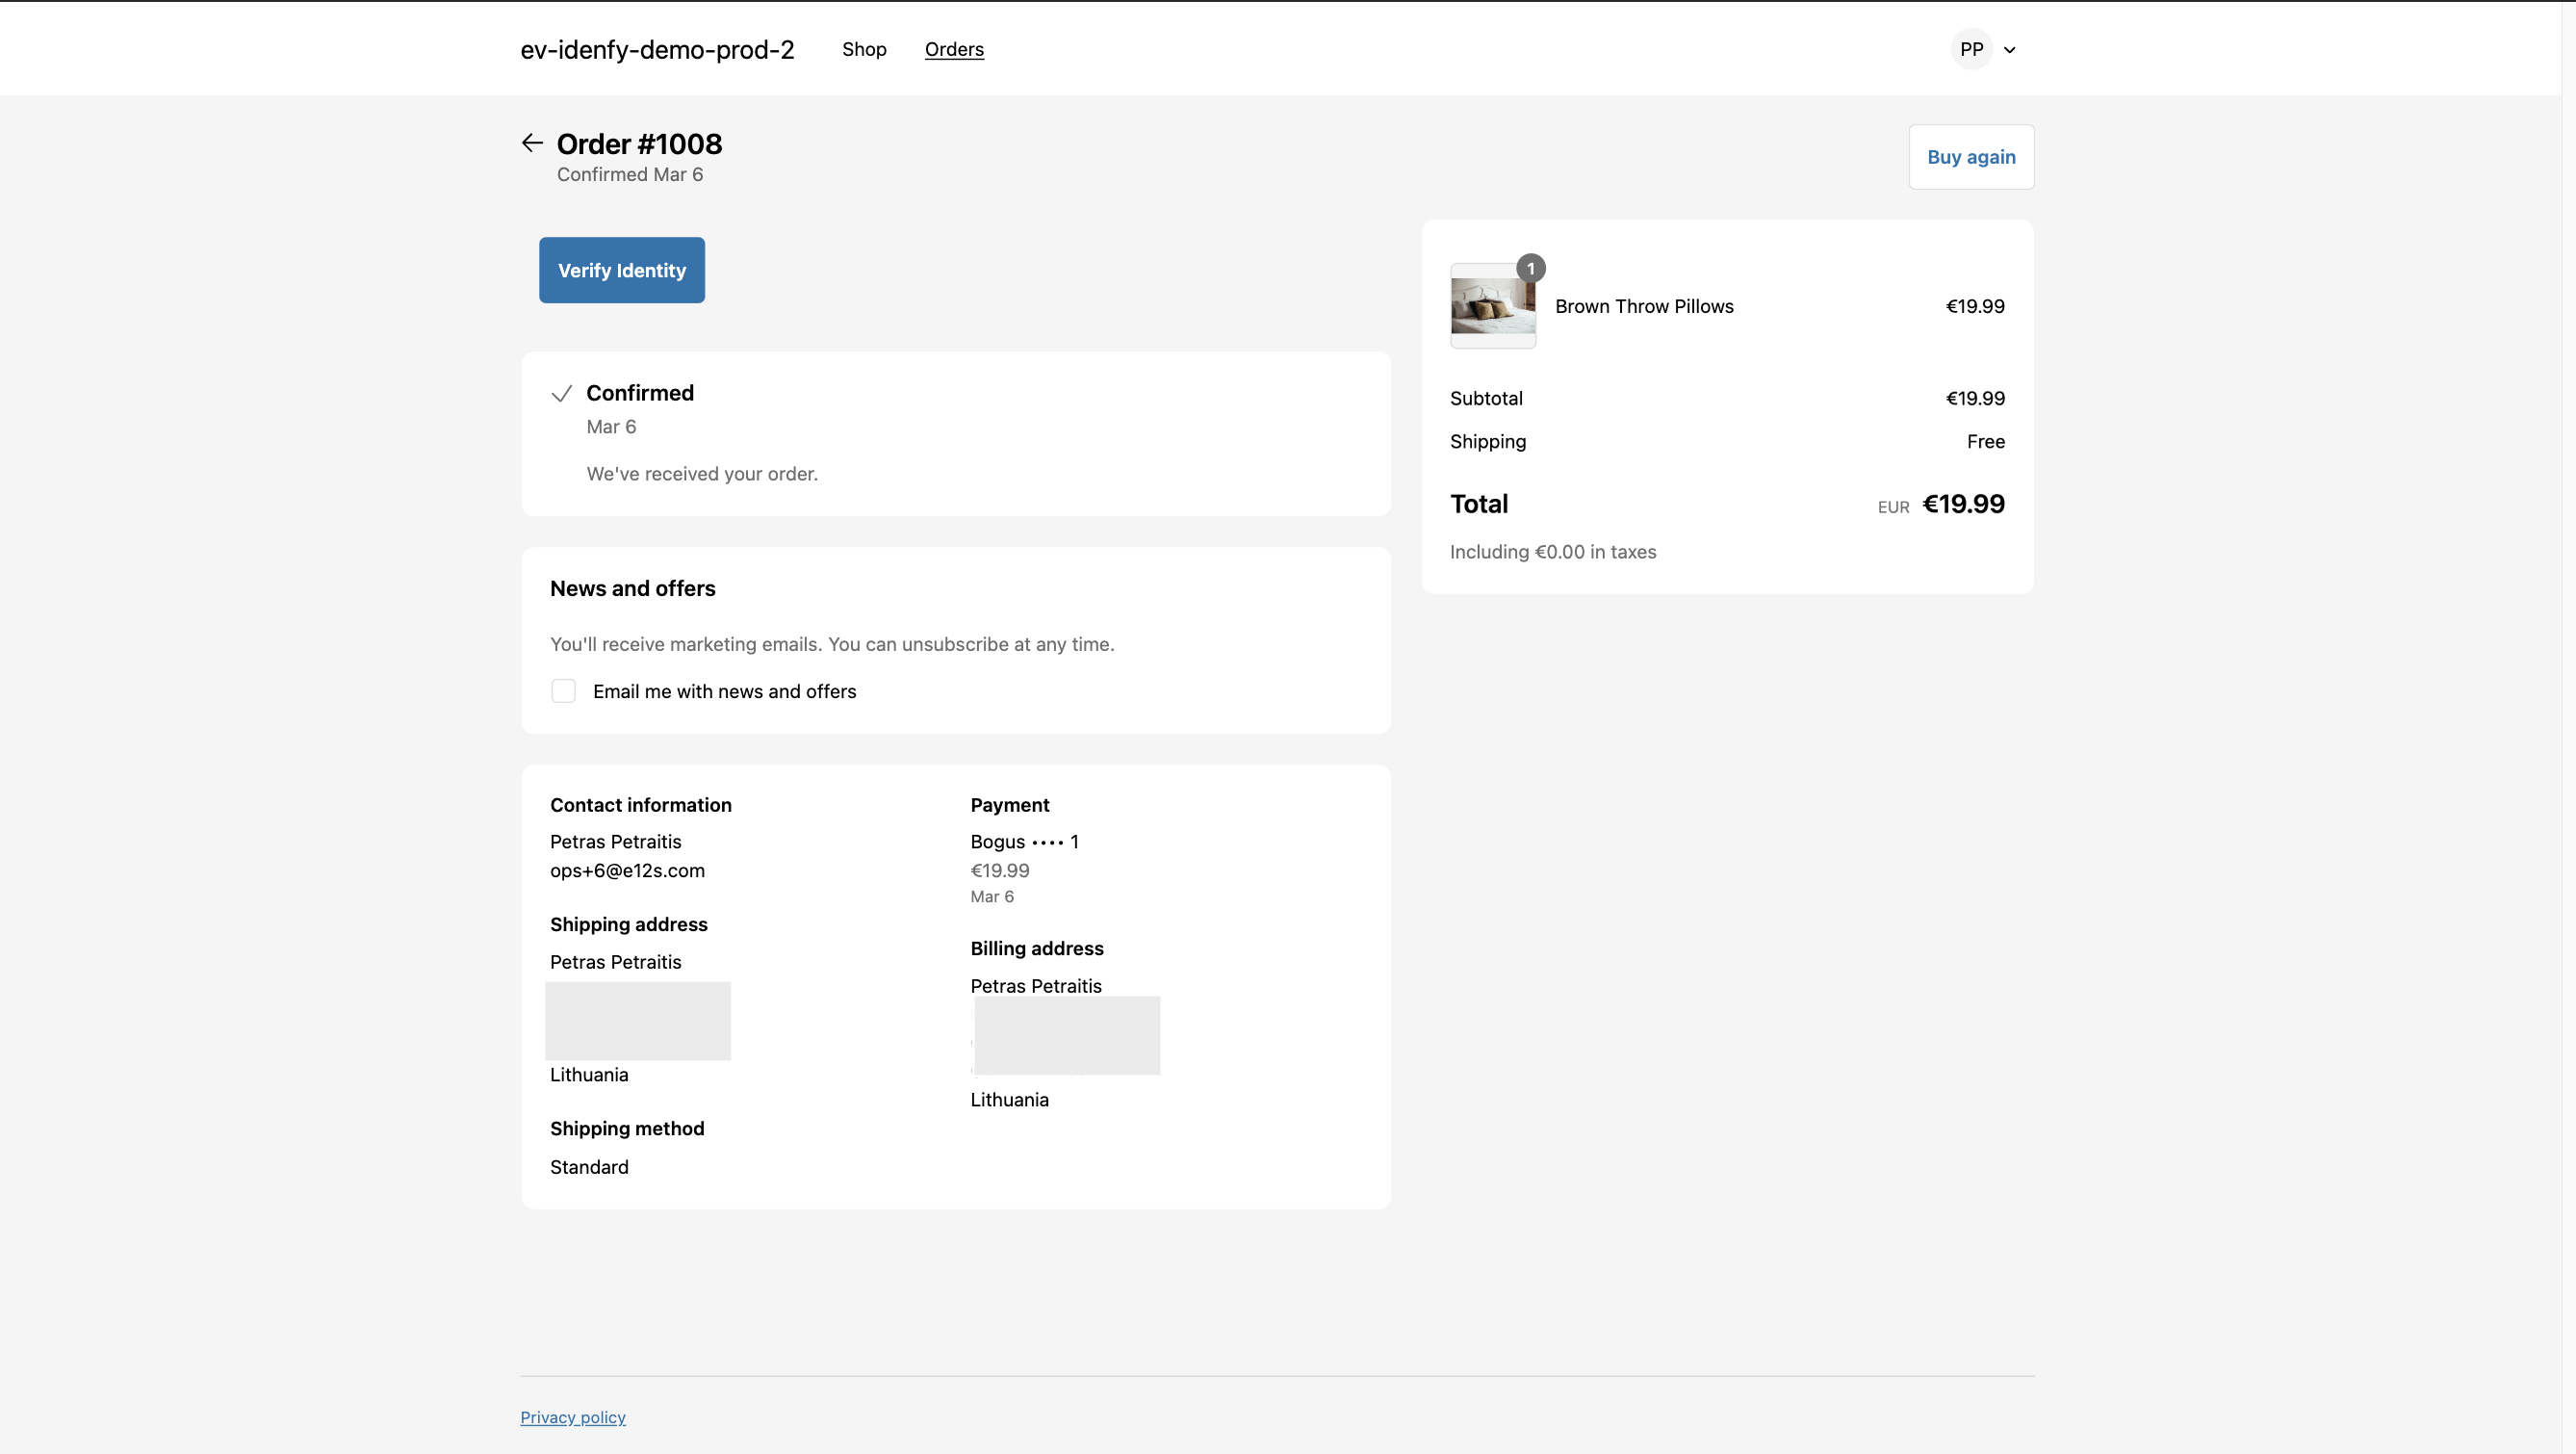Click the Verify Identity button

[621, 270]
